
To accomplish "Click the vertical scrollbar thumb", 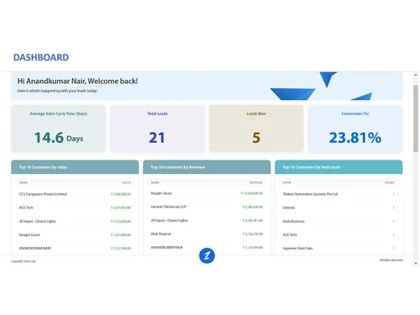I will pos(416,118).
